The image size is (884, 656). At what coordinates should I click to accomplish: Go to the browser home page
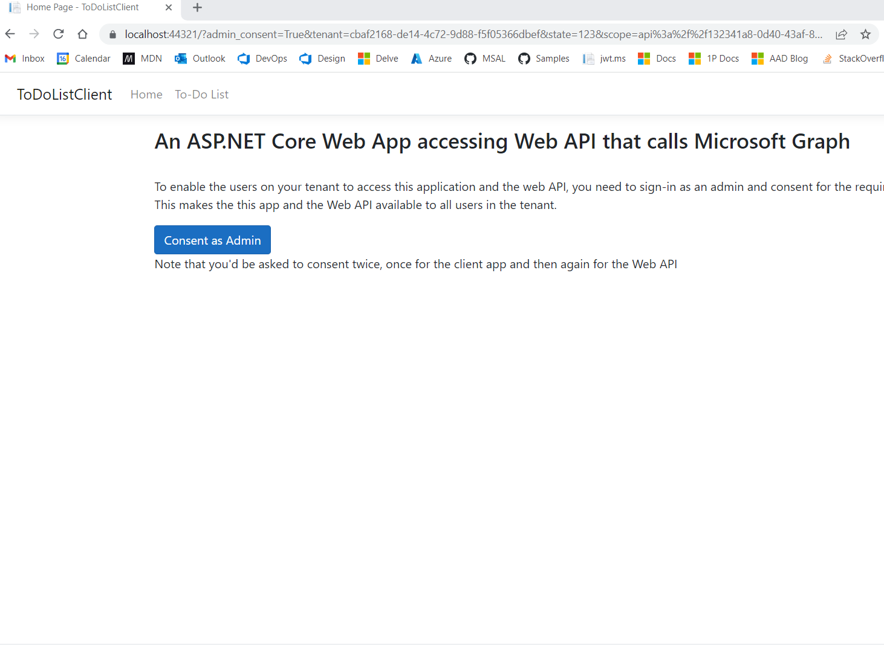pos(83,34)
